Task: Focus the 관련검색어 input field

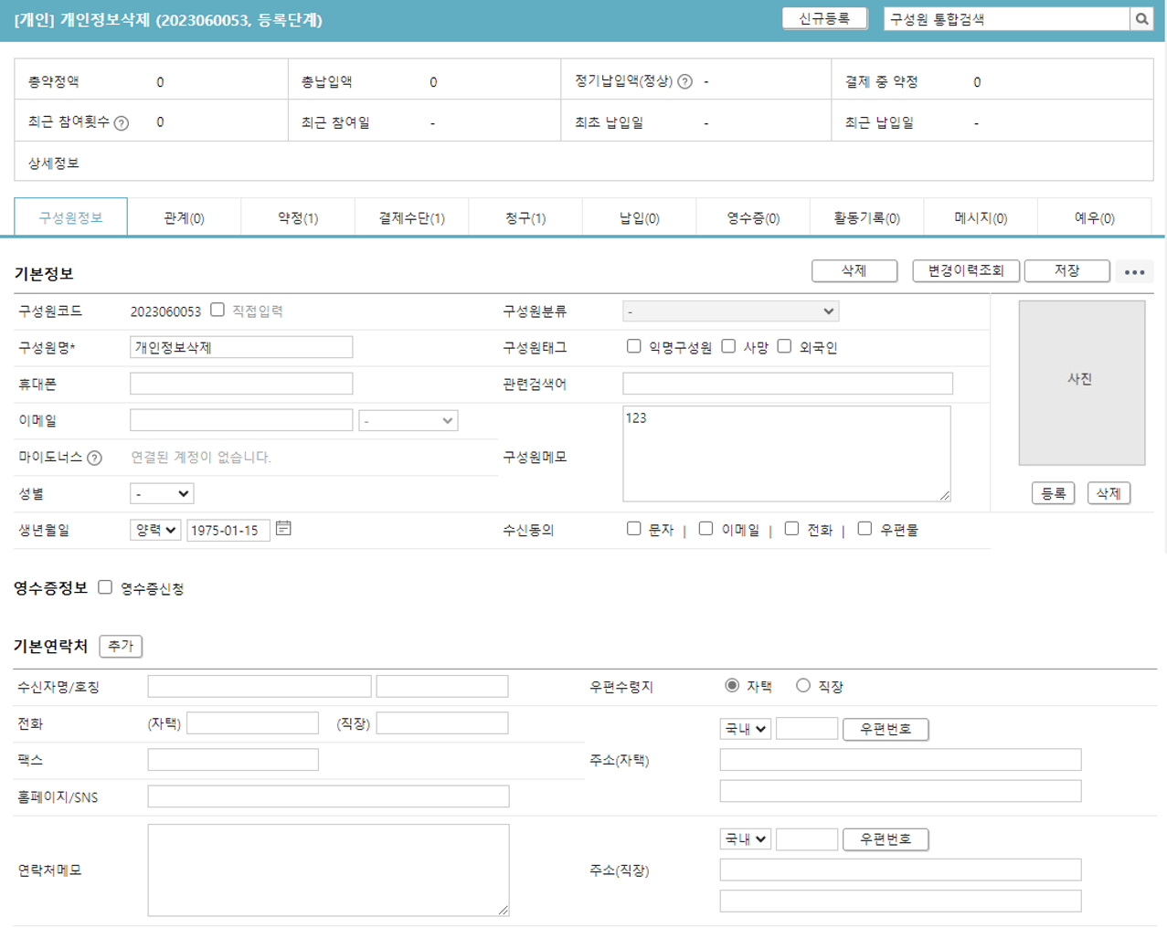Action: [x=787, y=384]
